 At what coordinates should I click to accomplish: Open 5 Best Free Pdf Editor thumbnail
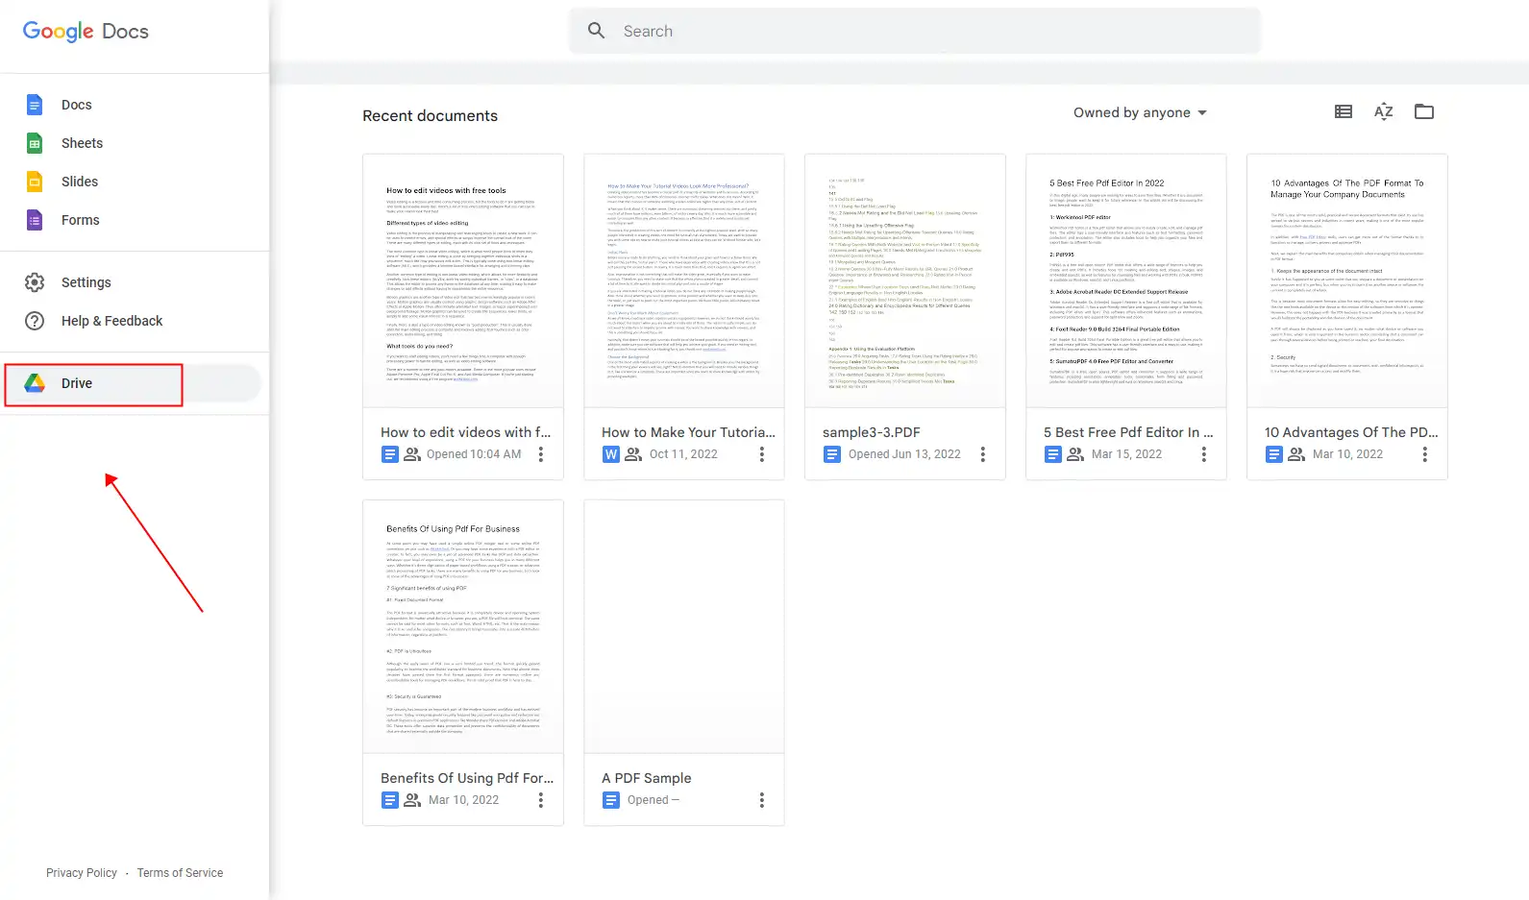pyautogui.click(x=1126, y=281)
